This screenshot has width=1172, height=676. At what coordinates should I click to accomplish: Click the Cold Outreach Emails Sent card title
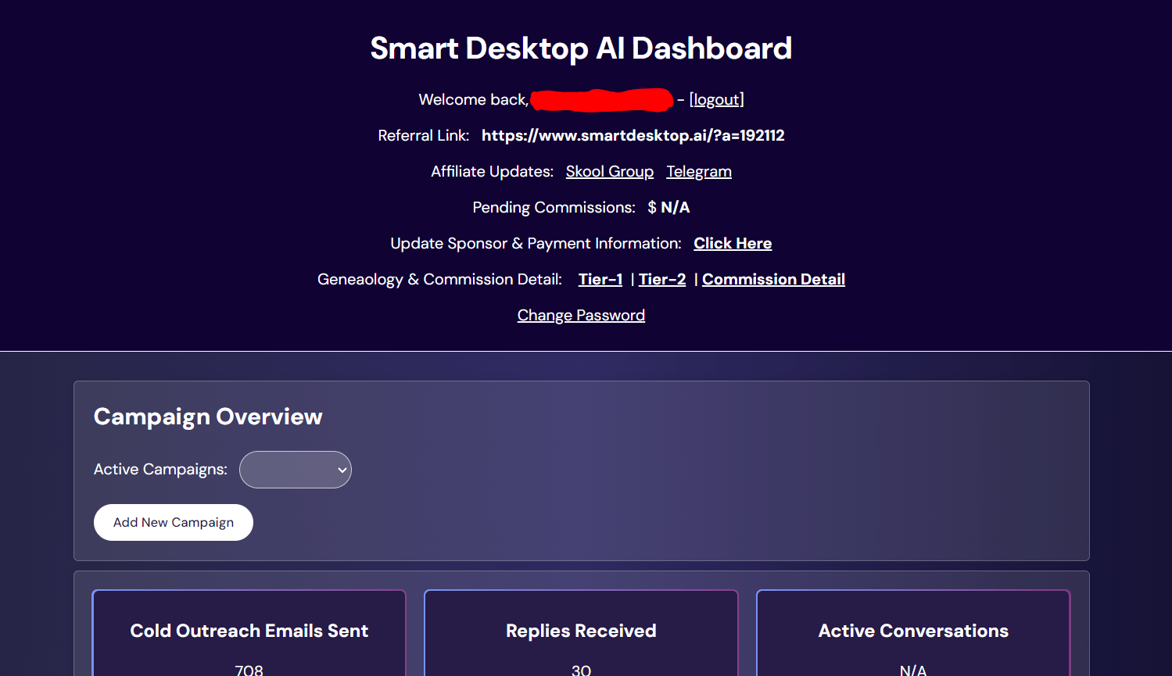point(249,631)
